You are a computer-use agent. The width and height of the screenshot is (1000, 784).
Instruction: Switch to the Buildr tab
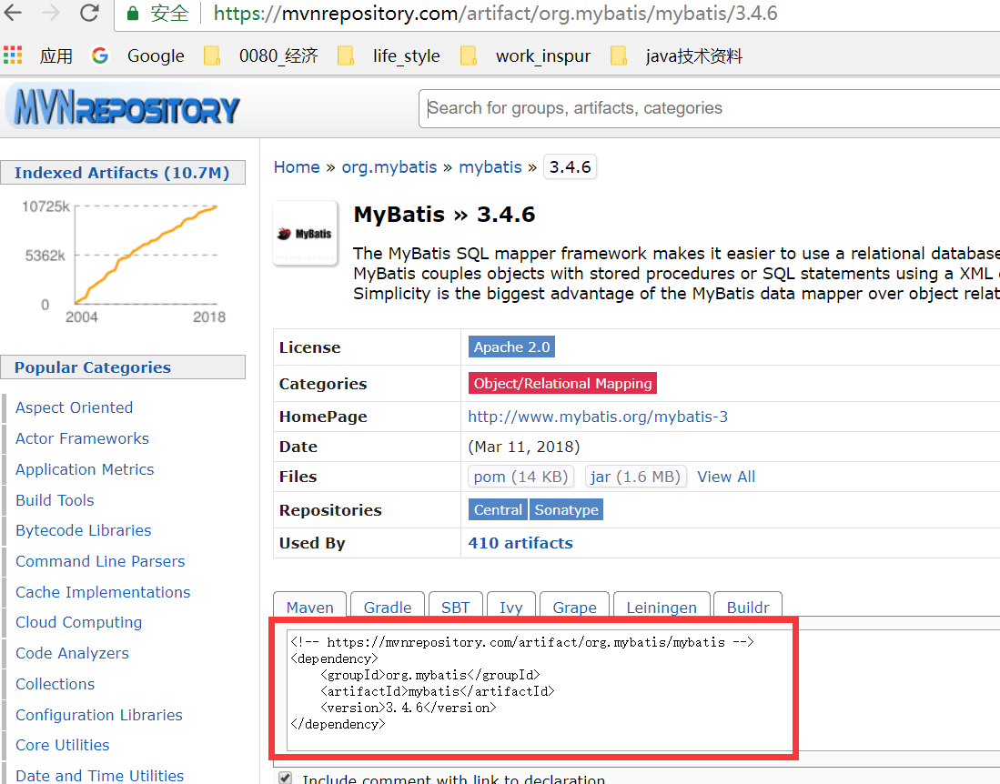pyautogui.click(x=748, y=607)
